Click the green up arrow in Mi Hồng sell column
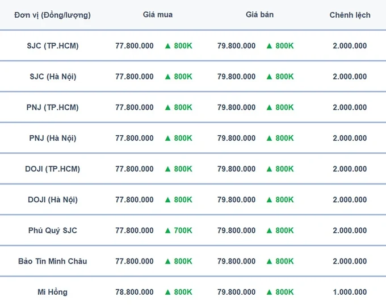The height and width of the screenshot is (305, 386). [x=269, y=292]
